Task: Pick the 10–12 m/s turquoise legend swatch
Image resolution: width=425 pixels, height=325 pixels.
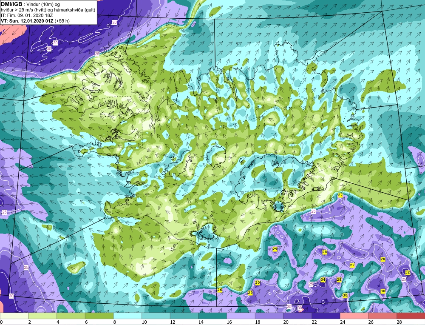Action: 156,316
